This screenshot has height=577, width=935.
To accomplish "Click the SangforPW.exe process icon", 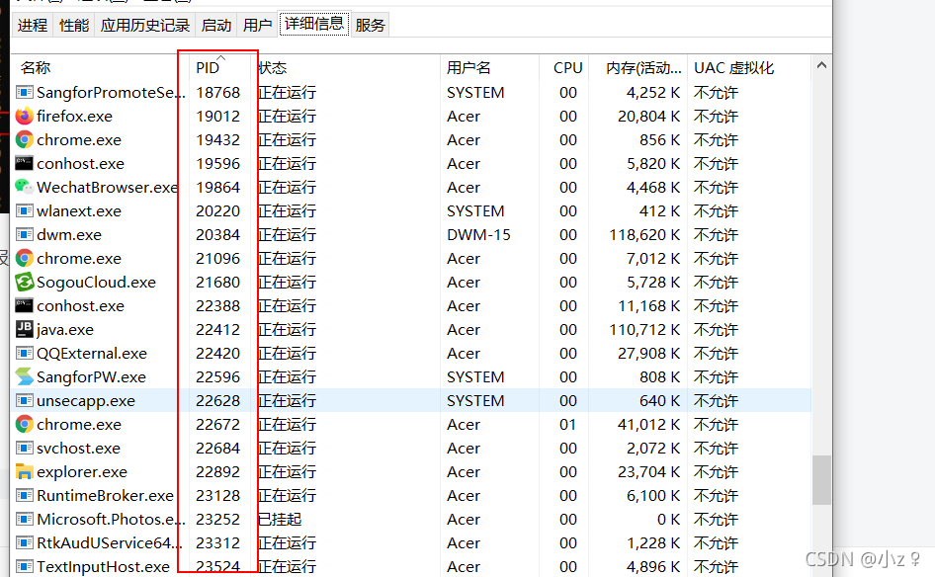I will pos(27,376).
